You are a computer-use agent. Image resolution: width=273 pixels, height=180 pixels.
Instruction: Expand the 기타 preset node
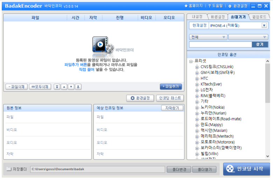click(197, 102)
